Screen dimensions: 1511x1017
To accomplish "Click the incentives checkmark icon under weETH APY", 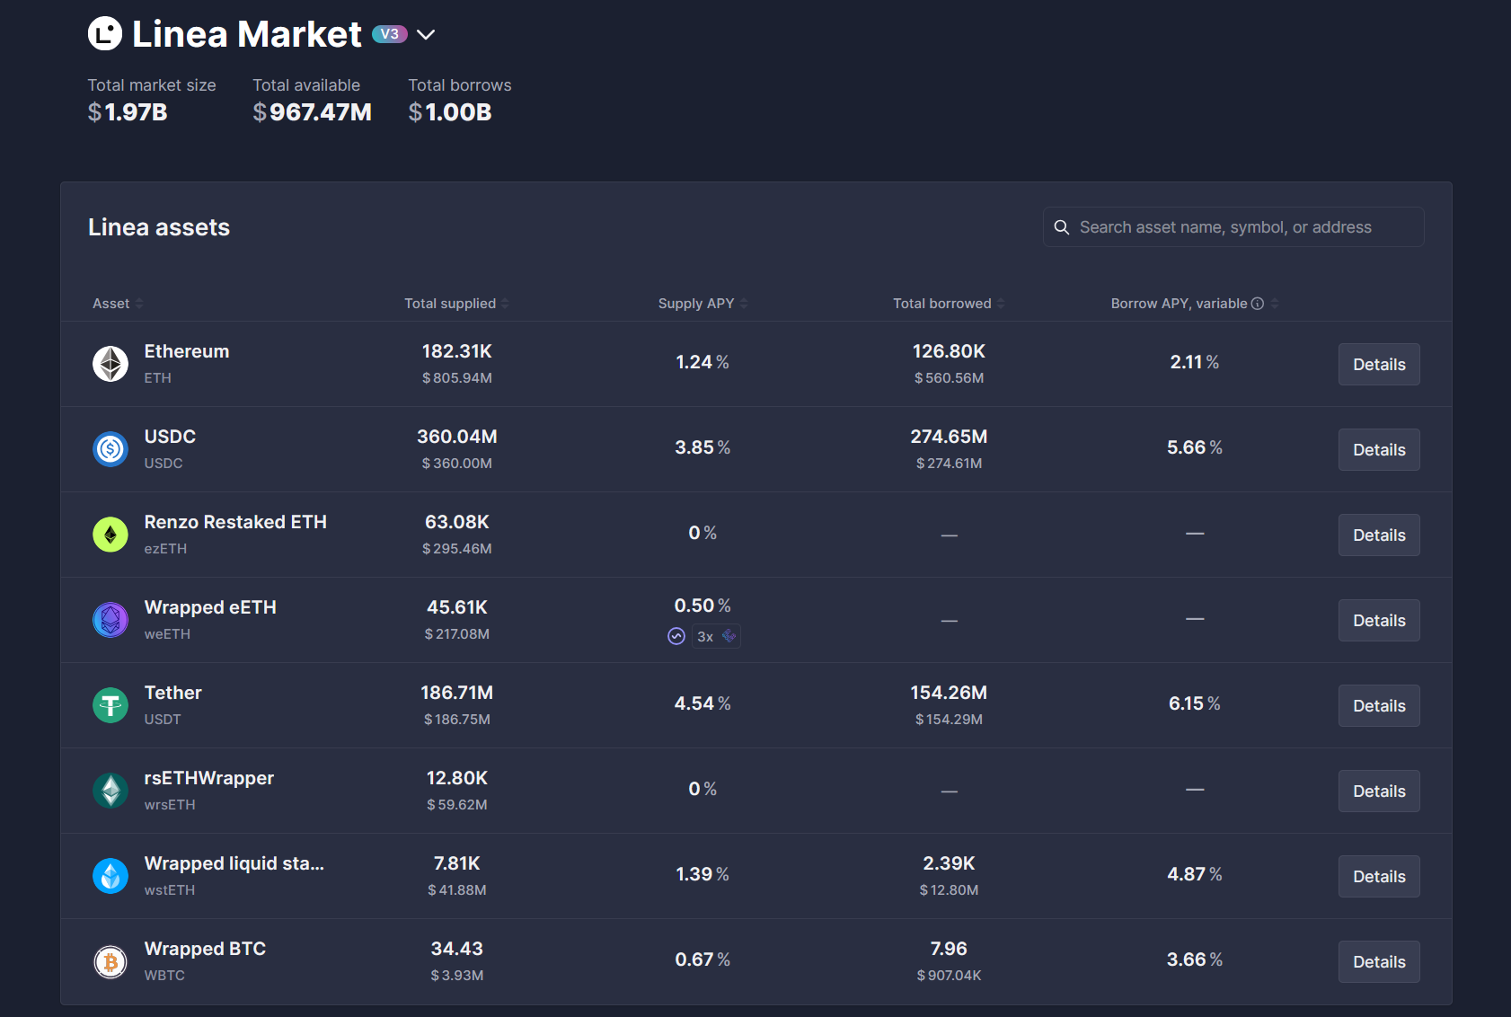I will (x=676, y=636).
